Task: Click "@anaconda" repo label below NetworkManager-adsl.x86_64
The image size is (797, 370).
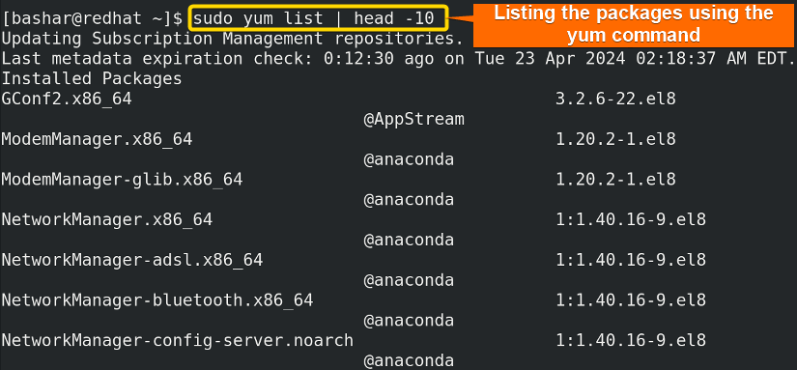Action: [x=409, y=280]
